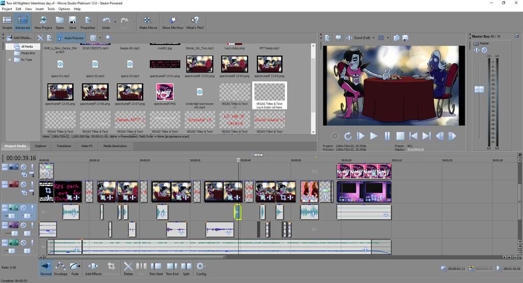The width and height of the screenshot is (523, 283).
Task: Mute the second video track
Action: (23, 184)
